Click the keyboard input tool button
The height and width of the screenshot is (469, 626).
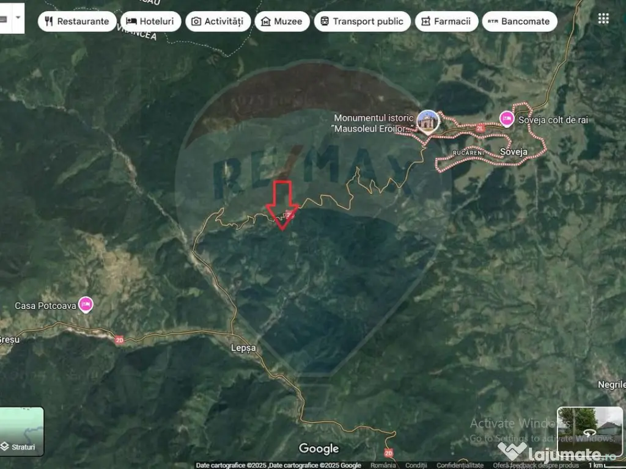coord(4,18)
